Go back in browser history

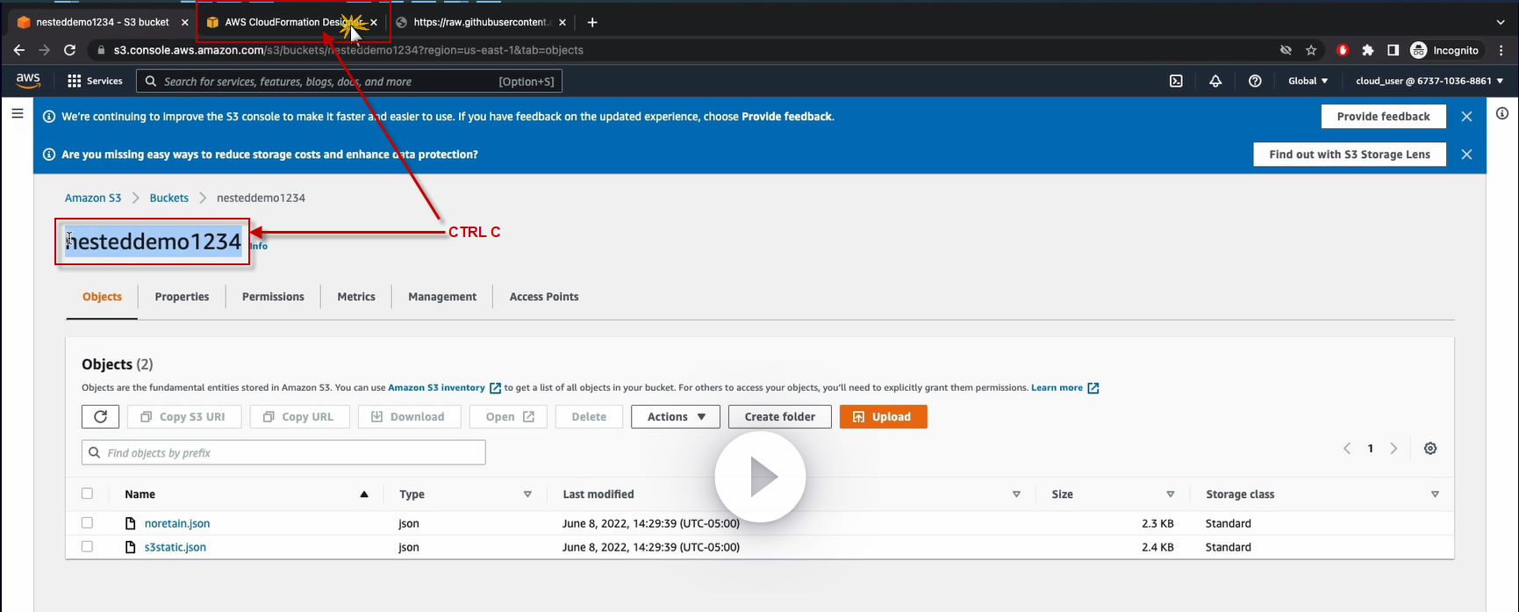pos(19,50)
